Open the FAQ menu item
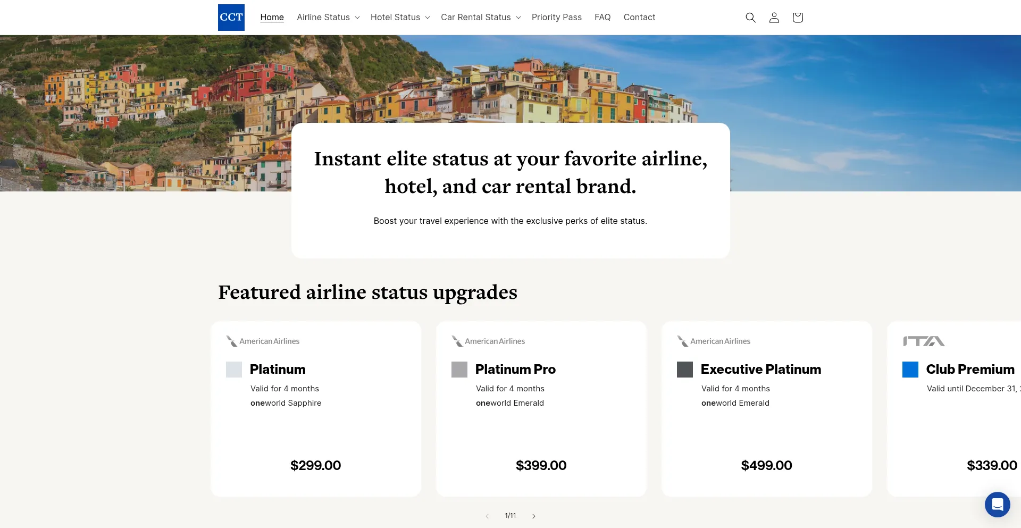The height and width of the screenshot is (528, 1021). 602,18
